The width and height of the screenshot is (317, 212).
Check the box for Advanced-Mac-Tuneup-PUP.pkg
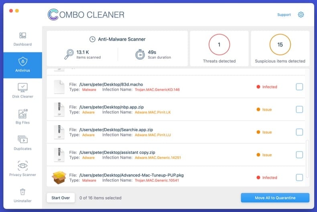[299, 178]
